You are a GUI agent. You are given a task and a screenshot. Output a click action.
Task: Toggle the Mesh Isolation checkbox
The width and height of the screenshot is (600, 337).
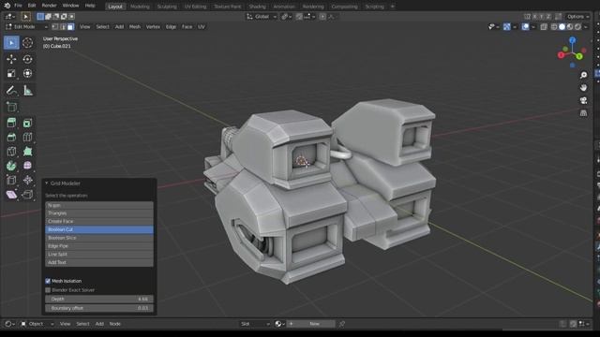(x=48, y=281)
